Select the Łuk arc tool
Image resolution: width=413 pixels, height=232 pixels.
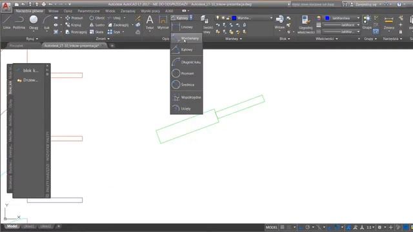[x=47, y=22]
